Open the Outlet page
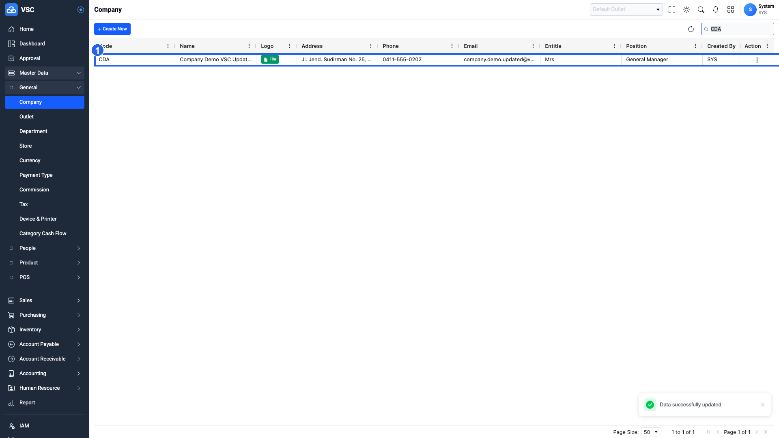 coord(45,117)
